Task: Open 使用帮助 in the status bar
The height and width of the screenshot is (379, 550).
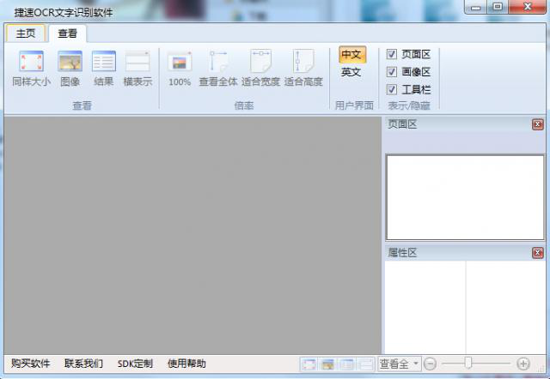Action: 186,364
